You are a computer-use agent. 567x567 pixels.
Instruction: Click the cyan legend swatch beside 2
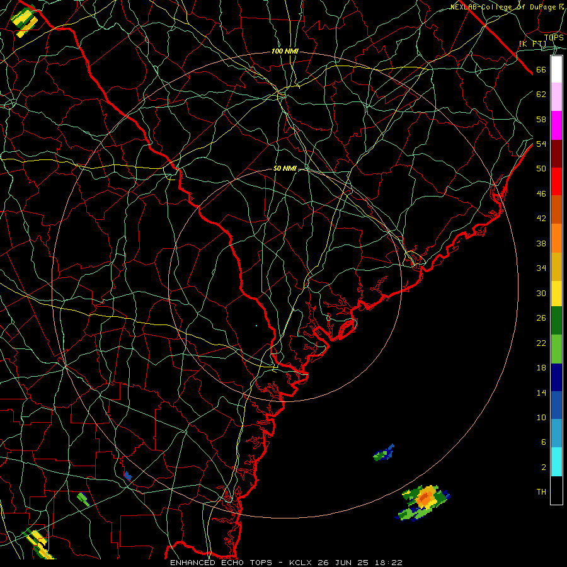tap(556, 461)
